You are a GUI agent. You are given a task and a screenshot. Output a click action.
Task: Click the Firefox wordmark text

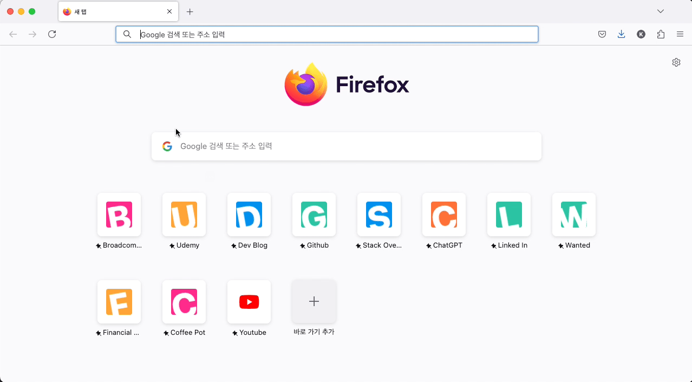tap(373, 85)
